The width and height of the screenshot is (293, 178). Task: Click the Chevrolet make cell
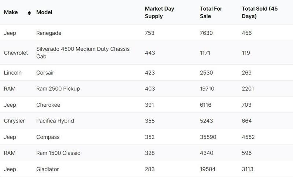pyautogui.click(x=16, y=53)
